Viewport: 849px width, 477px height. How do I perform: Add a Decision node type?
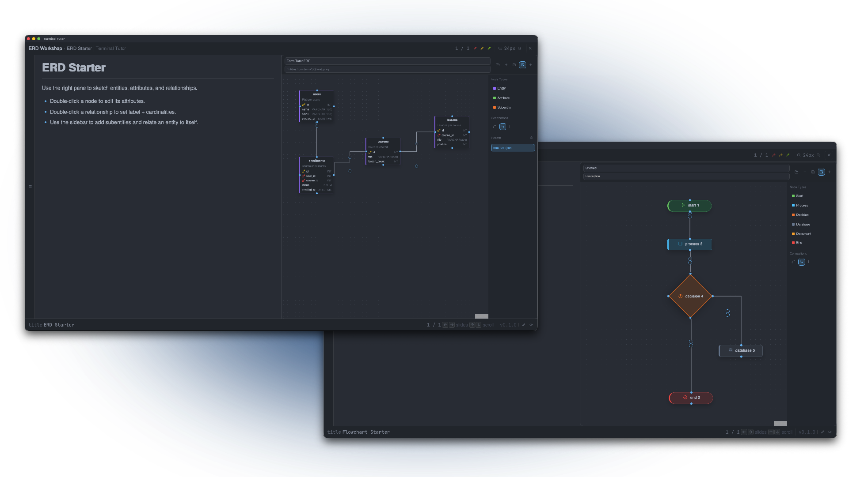tap(800, 215)
